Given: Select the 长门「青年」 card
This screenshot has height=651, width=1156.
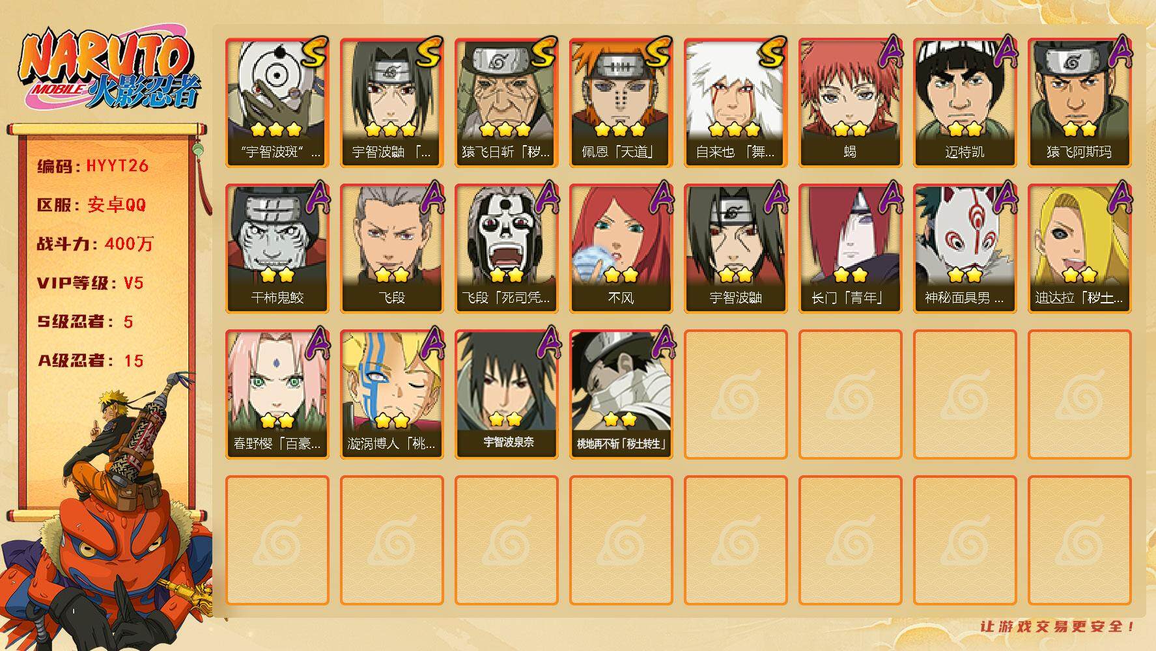Looking at the screenshot, I should tap(850, 249).
